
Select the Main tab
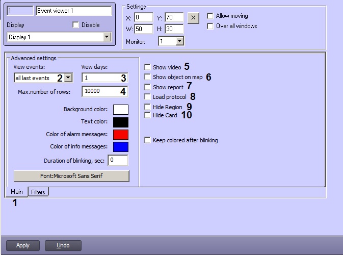17,192
